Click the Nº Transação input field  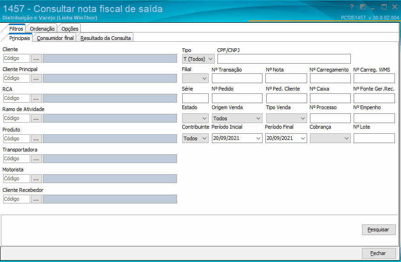pyautogui.click(x=237, y=79)
